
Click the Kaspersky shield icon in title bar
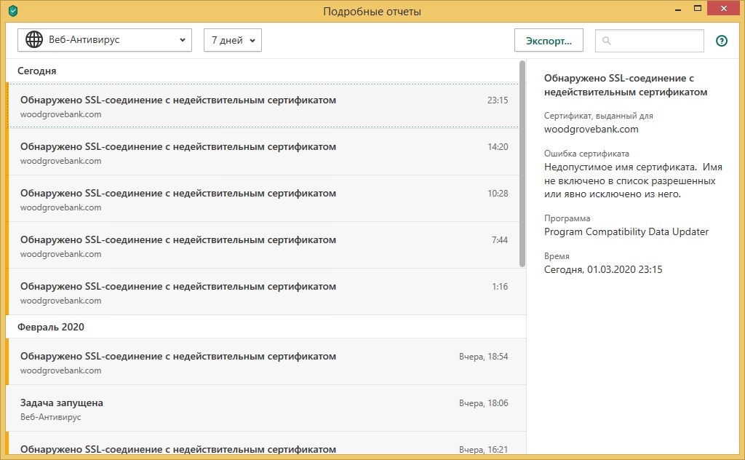click(13, 10)
